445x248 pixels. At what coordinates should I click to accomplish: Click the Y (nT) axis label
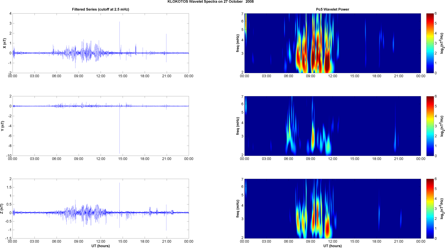(x=3, y=126)
